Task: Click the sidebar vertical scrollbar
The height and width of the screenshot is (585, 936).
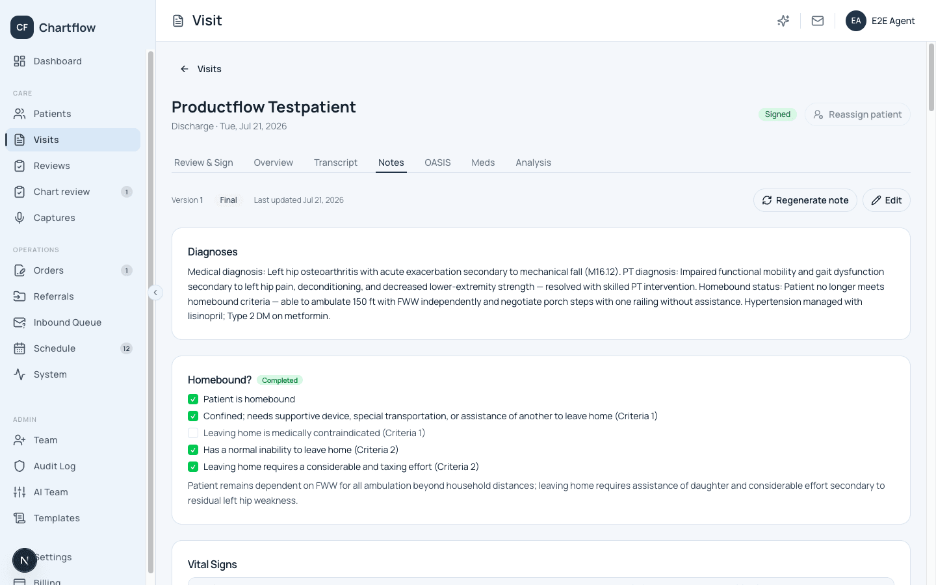Action: [x=151, y=312]
